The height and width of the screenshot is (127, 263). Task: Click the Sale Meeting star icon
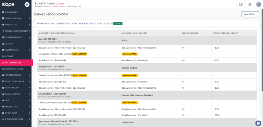[x=3, y=94]
